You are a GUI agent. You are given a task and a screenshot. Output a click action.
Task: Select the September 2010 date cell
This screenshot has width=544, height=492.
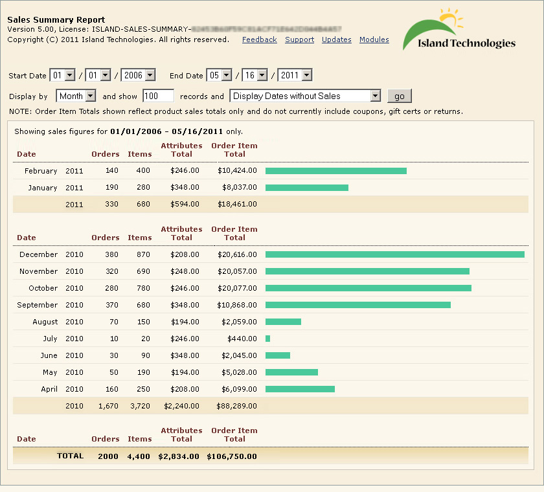(50, 305)
